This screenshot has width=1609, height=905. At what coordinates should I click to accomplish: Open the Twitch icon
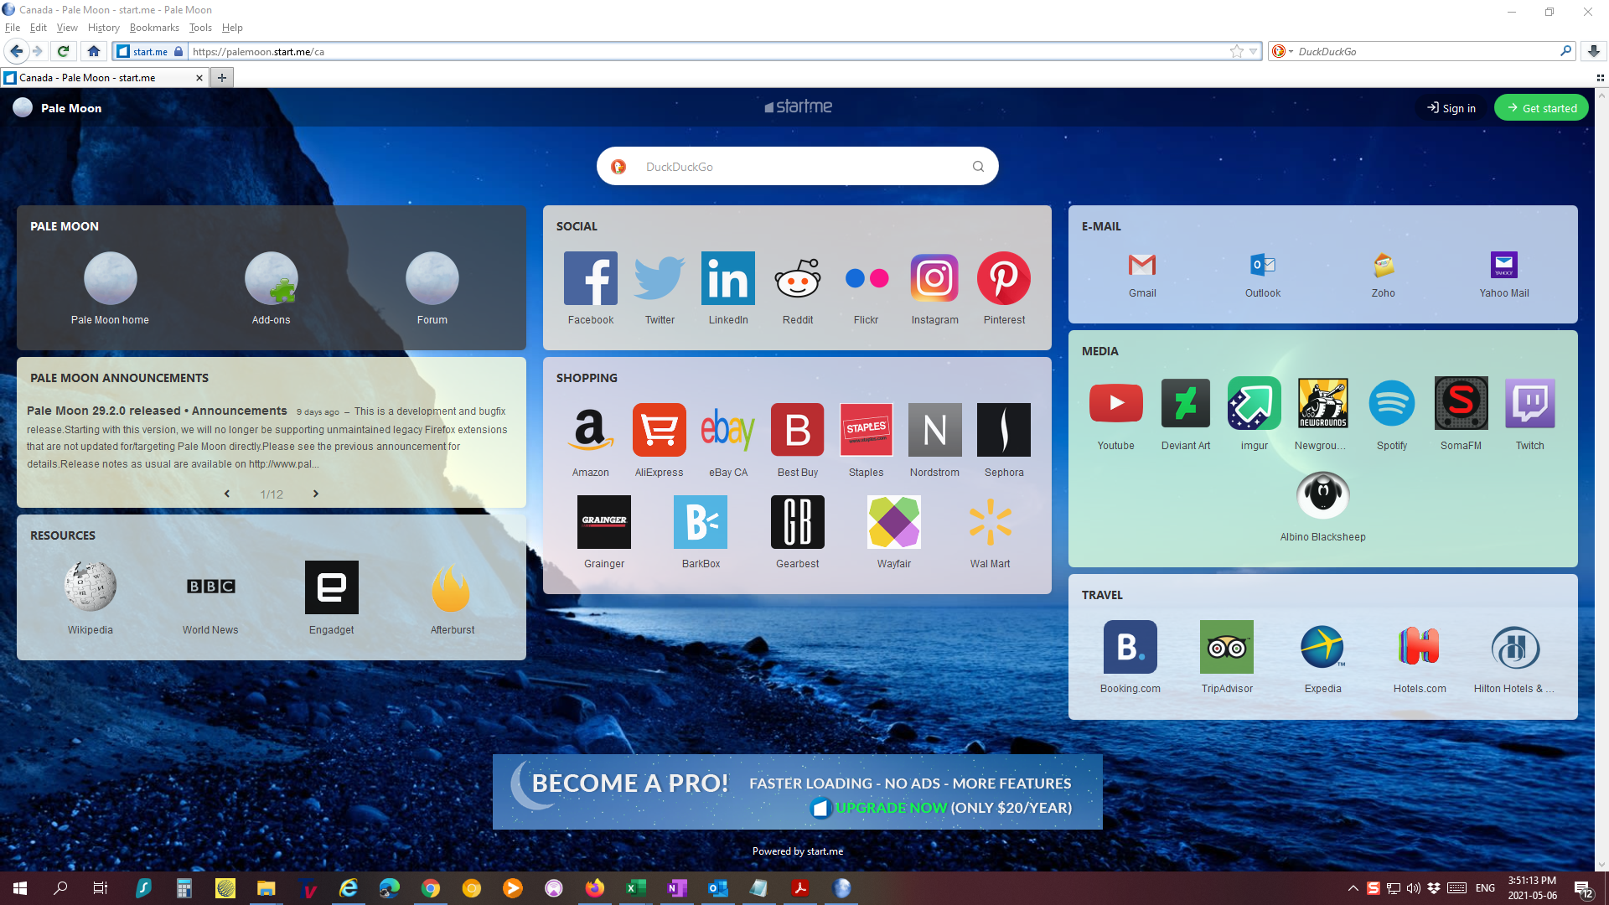click(x=1530, y=403)
